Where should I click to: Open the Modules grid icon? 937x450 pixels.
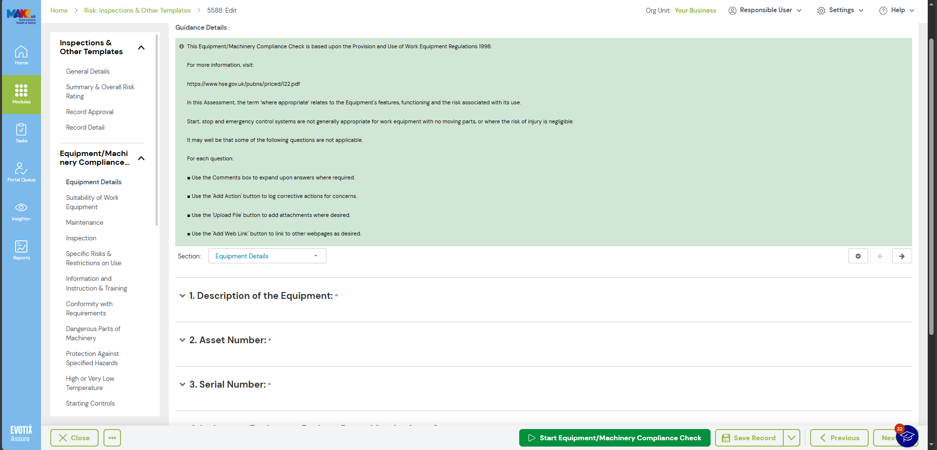point(21,94)
